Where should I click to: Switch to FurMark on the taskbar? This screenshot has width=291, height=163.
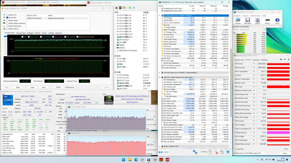tap(161, 160)
